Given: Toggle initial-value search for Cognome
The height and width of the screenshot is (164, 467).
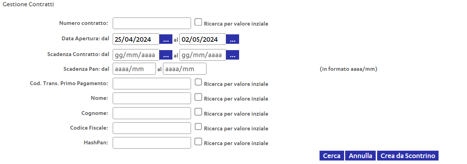Looking at the screenshot, I should (198, 112).
